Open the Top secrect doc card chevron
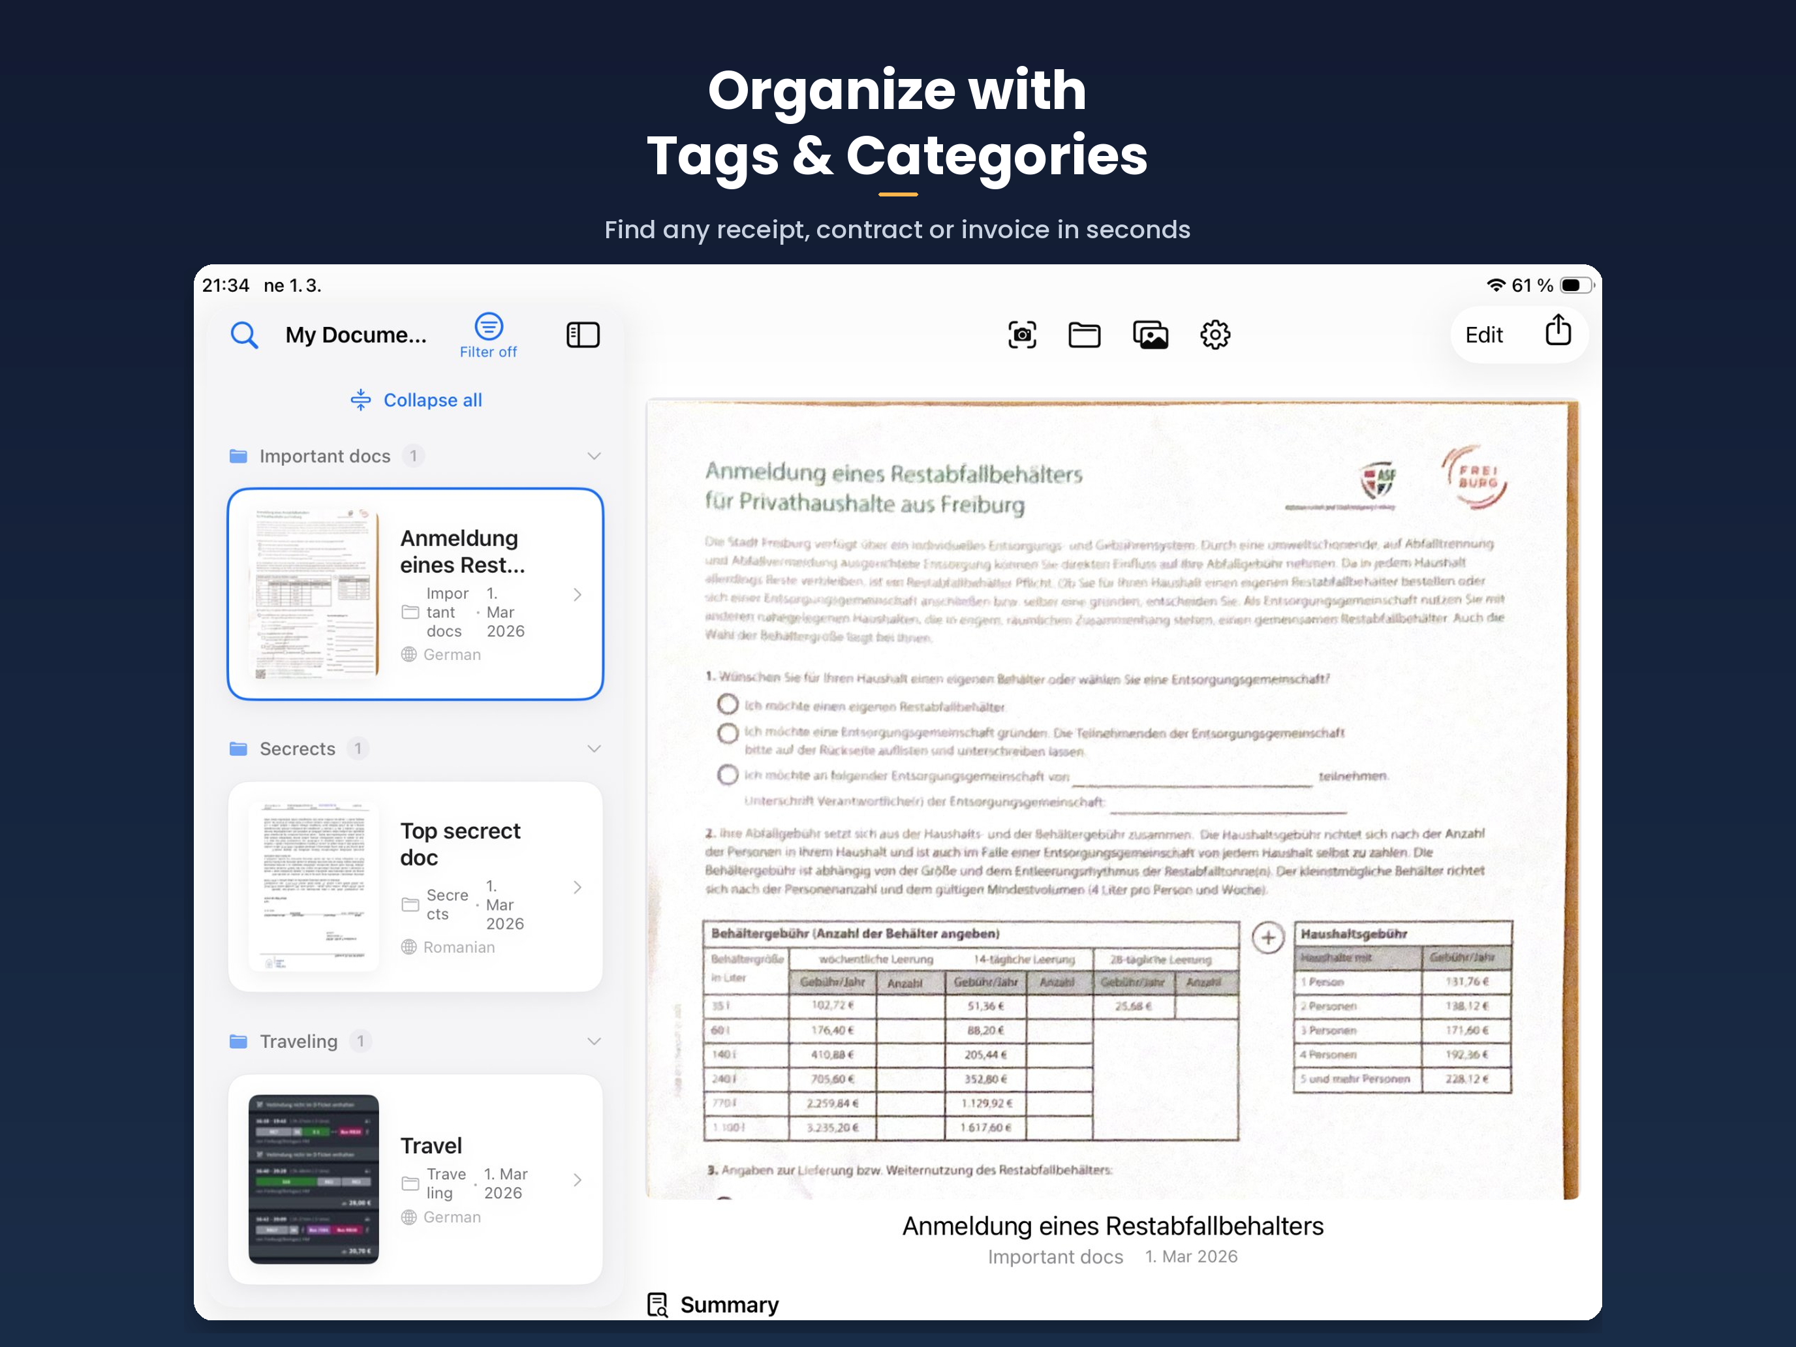 pyautogui.click(x=578, y=887)
